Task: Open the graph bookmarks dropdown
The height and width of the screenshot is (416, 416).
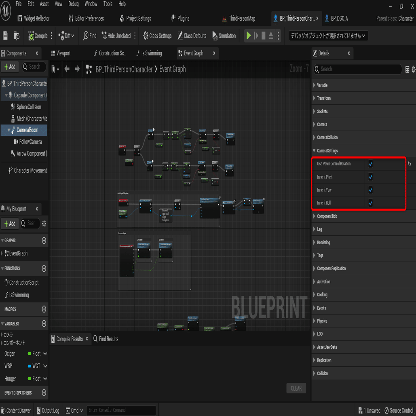Action: pos(55,69)
